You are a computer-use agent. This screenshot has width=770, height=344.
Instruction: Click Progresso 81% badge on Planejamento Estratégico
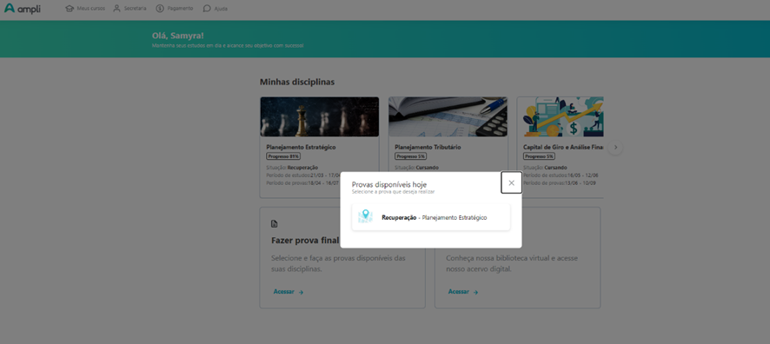tap(283, 156)
